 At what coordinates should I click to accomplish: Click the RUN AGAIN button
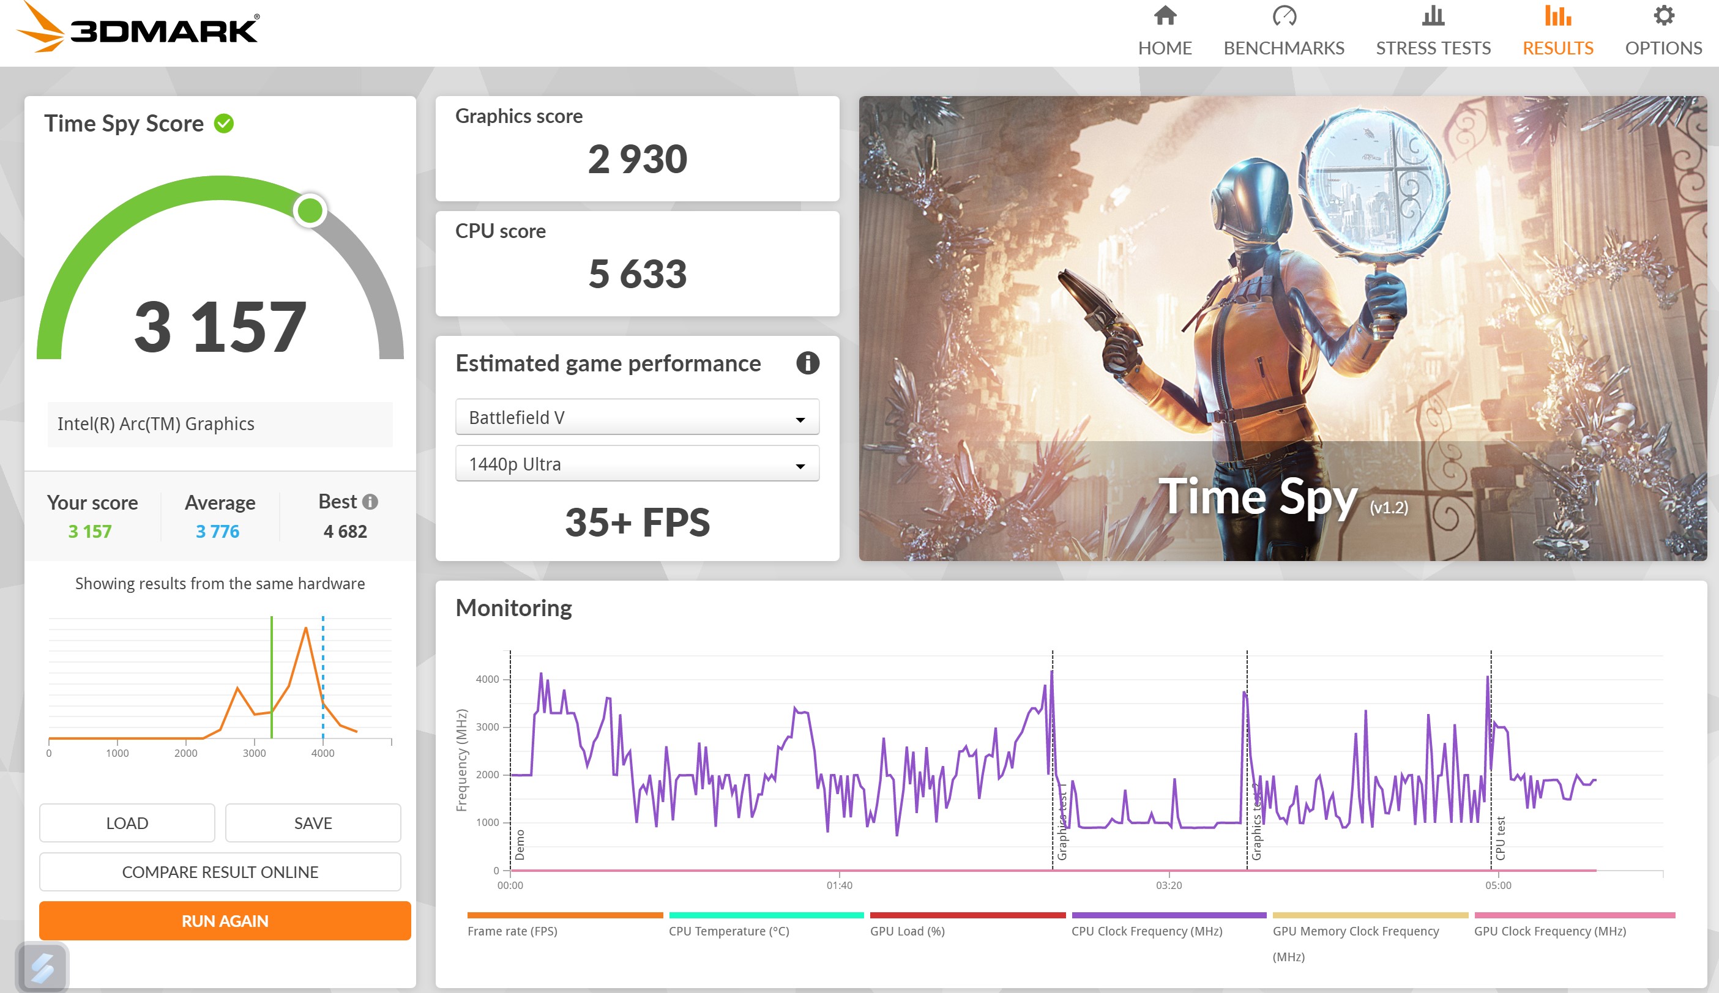(225, 921)
